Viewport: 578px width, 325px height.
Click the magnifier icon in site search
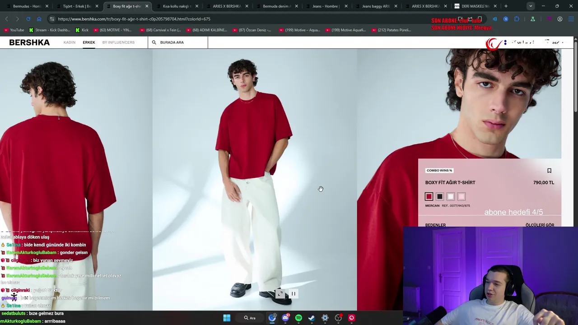click(x=154, y=42)
